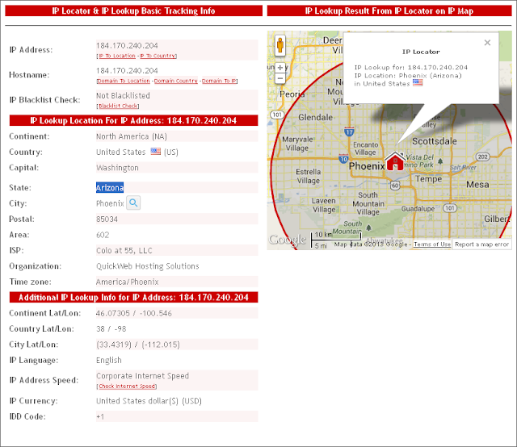Click Encanto Village label on the map
The height and width of the screenshot is (447, 517).
coord(365,148)
